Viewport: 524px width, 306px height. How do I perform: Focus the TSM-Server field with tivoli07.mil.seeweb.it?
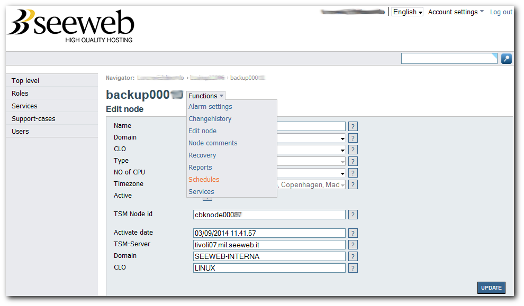pos(269,245)
